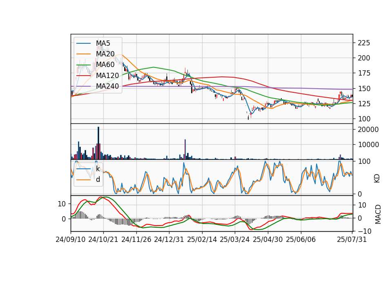Click the 25/03/24 date label

click(235, 239)
